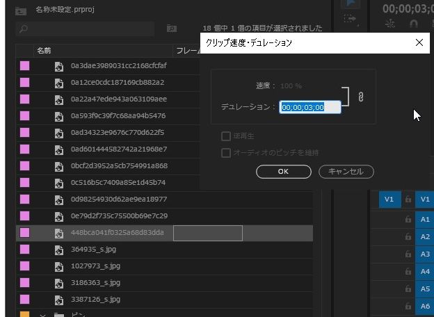434x317 pixels.
Task: Click the file icon of 0a3dae3989031cc2168cfcfaf
Action: tap(60, 66)
